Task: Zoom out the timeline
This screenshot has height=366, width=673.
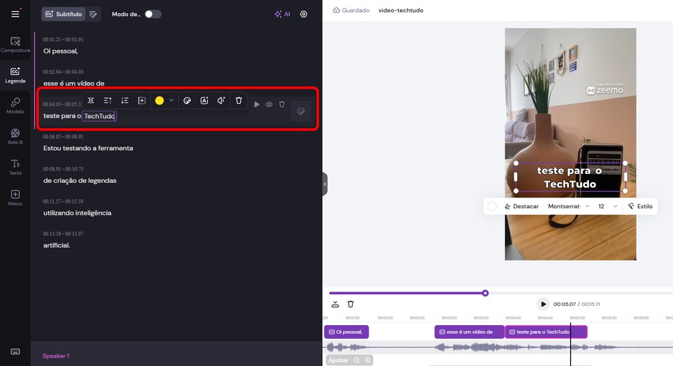Action: tap(356, 360)
